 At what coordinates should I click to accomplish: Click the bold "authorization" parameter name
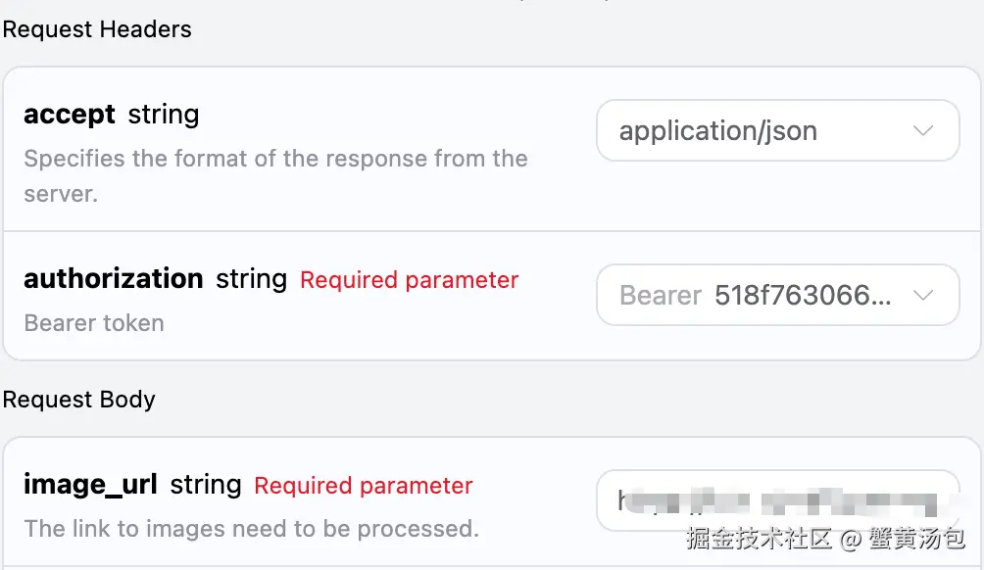[114, 279]
